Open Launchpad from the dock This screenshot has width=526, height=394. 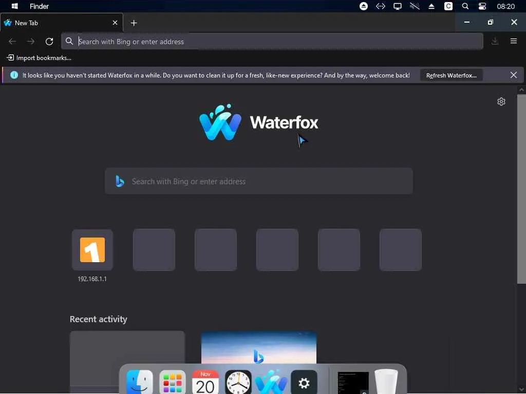pos(173,382)
